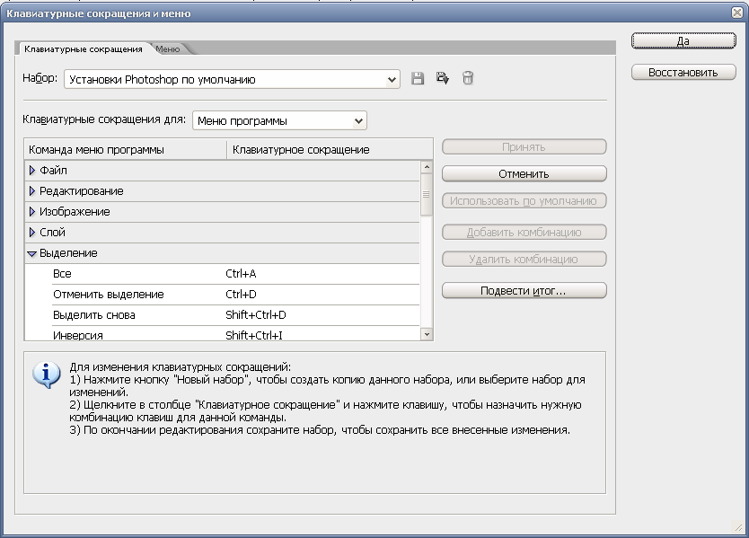The height and width of the screenshot is (538, 749).
Task: Click Удалить комбинацию button
Action: 524,259
